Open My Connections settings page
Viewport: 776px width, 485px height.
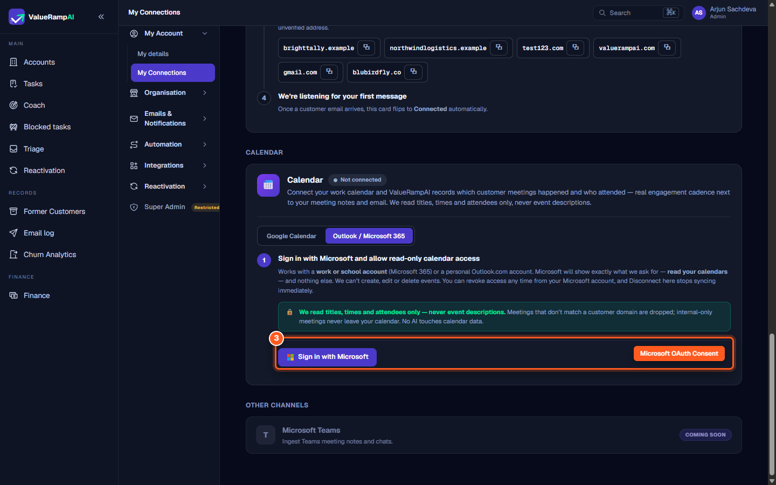[x=173, y=73]
